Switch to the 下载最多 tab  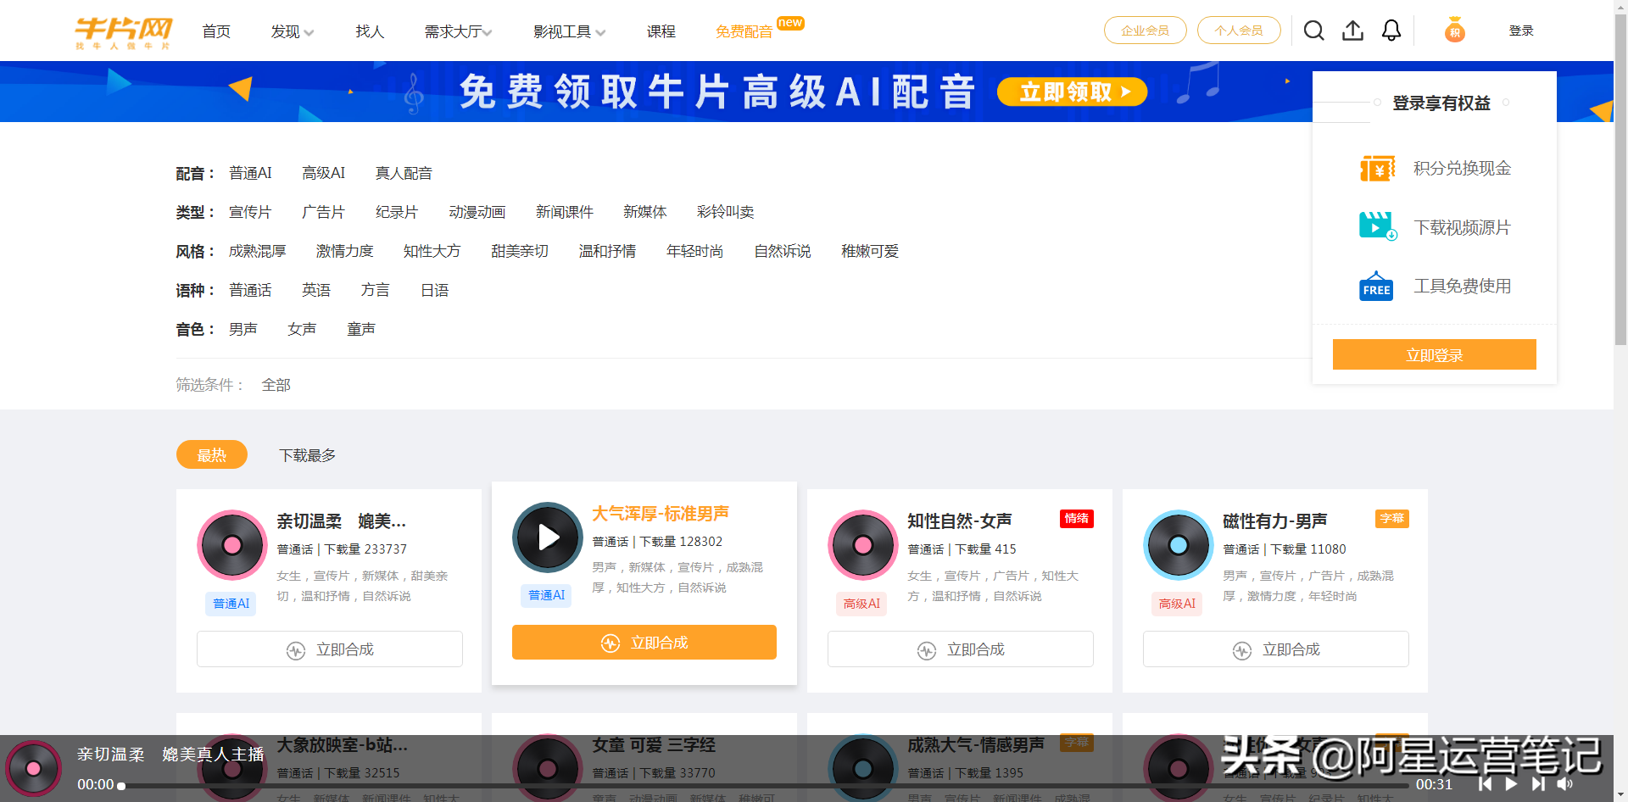pyautogui.click(x=308, y=454)
